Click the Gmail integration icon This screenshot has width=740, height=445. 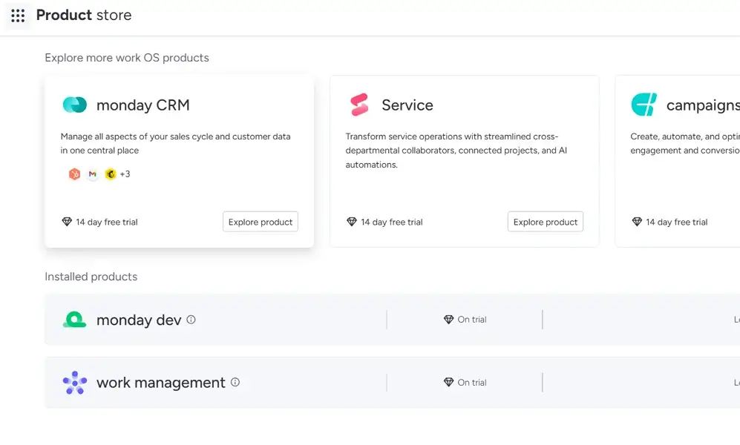(x=92, y=174)
